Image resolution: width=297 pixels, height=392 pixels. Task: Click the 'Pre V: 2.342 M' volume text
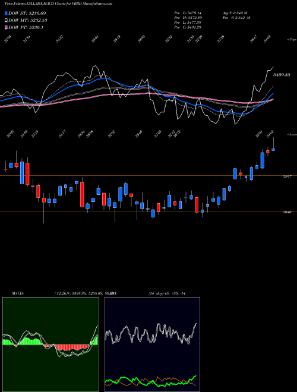coord(236,18)
